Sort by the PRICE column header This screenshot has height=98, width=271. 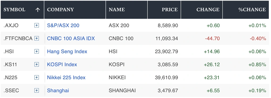[x=170, y=10]
